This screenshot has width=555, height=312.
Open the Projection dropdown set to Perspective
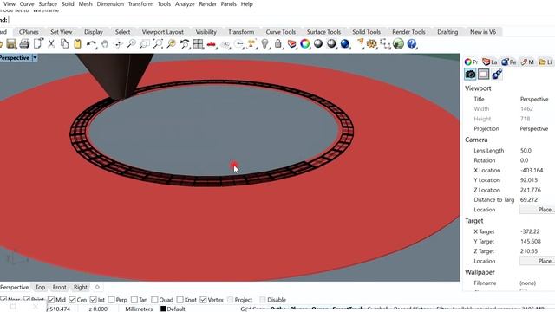[534, 129]
